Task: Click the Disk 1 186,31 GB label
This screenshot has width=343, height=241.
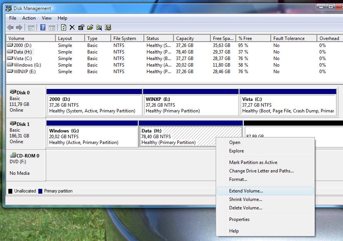Action: click(x=19, y=136)
